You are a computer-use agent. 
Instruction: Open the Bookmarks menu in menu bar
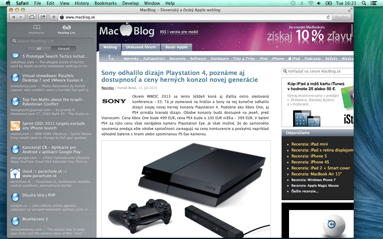pos(106,3)
